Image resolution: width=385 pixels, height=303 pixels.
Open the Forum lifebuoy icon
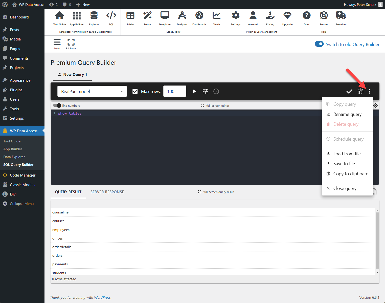(324, 15)
